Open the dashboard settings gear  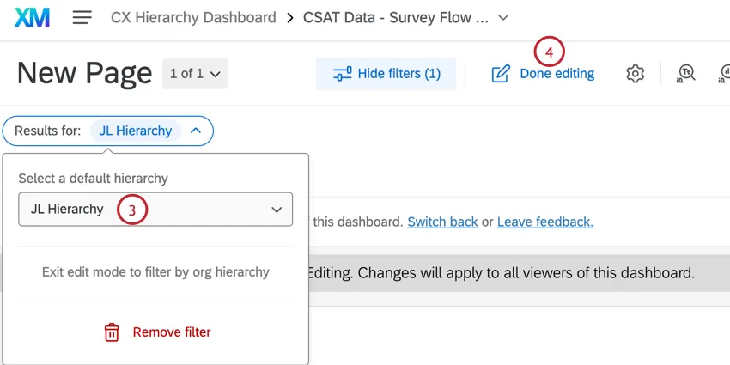pyautogui.click(x=635, y=74)
